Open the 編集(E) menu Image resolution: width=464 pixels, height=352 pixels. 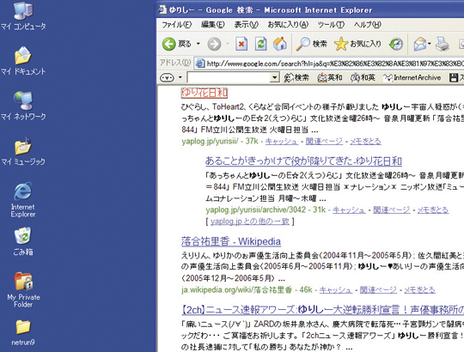pyautogui.click(x=213, y=25)
